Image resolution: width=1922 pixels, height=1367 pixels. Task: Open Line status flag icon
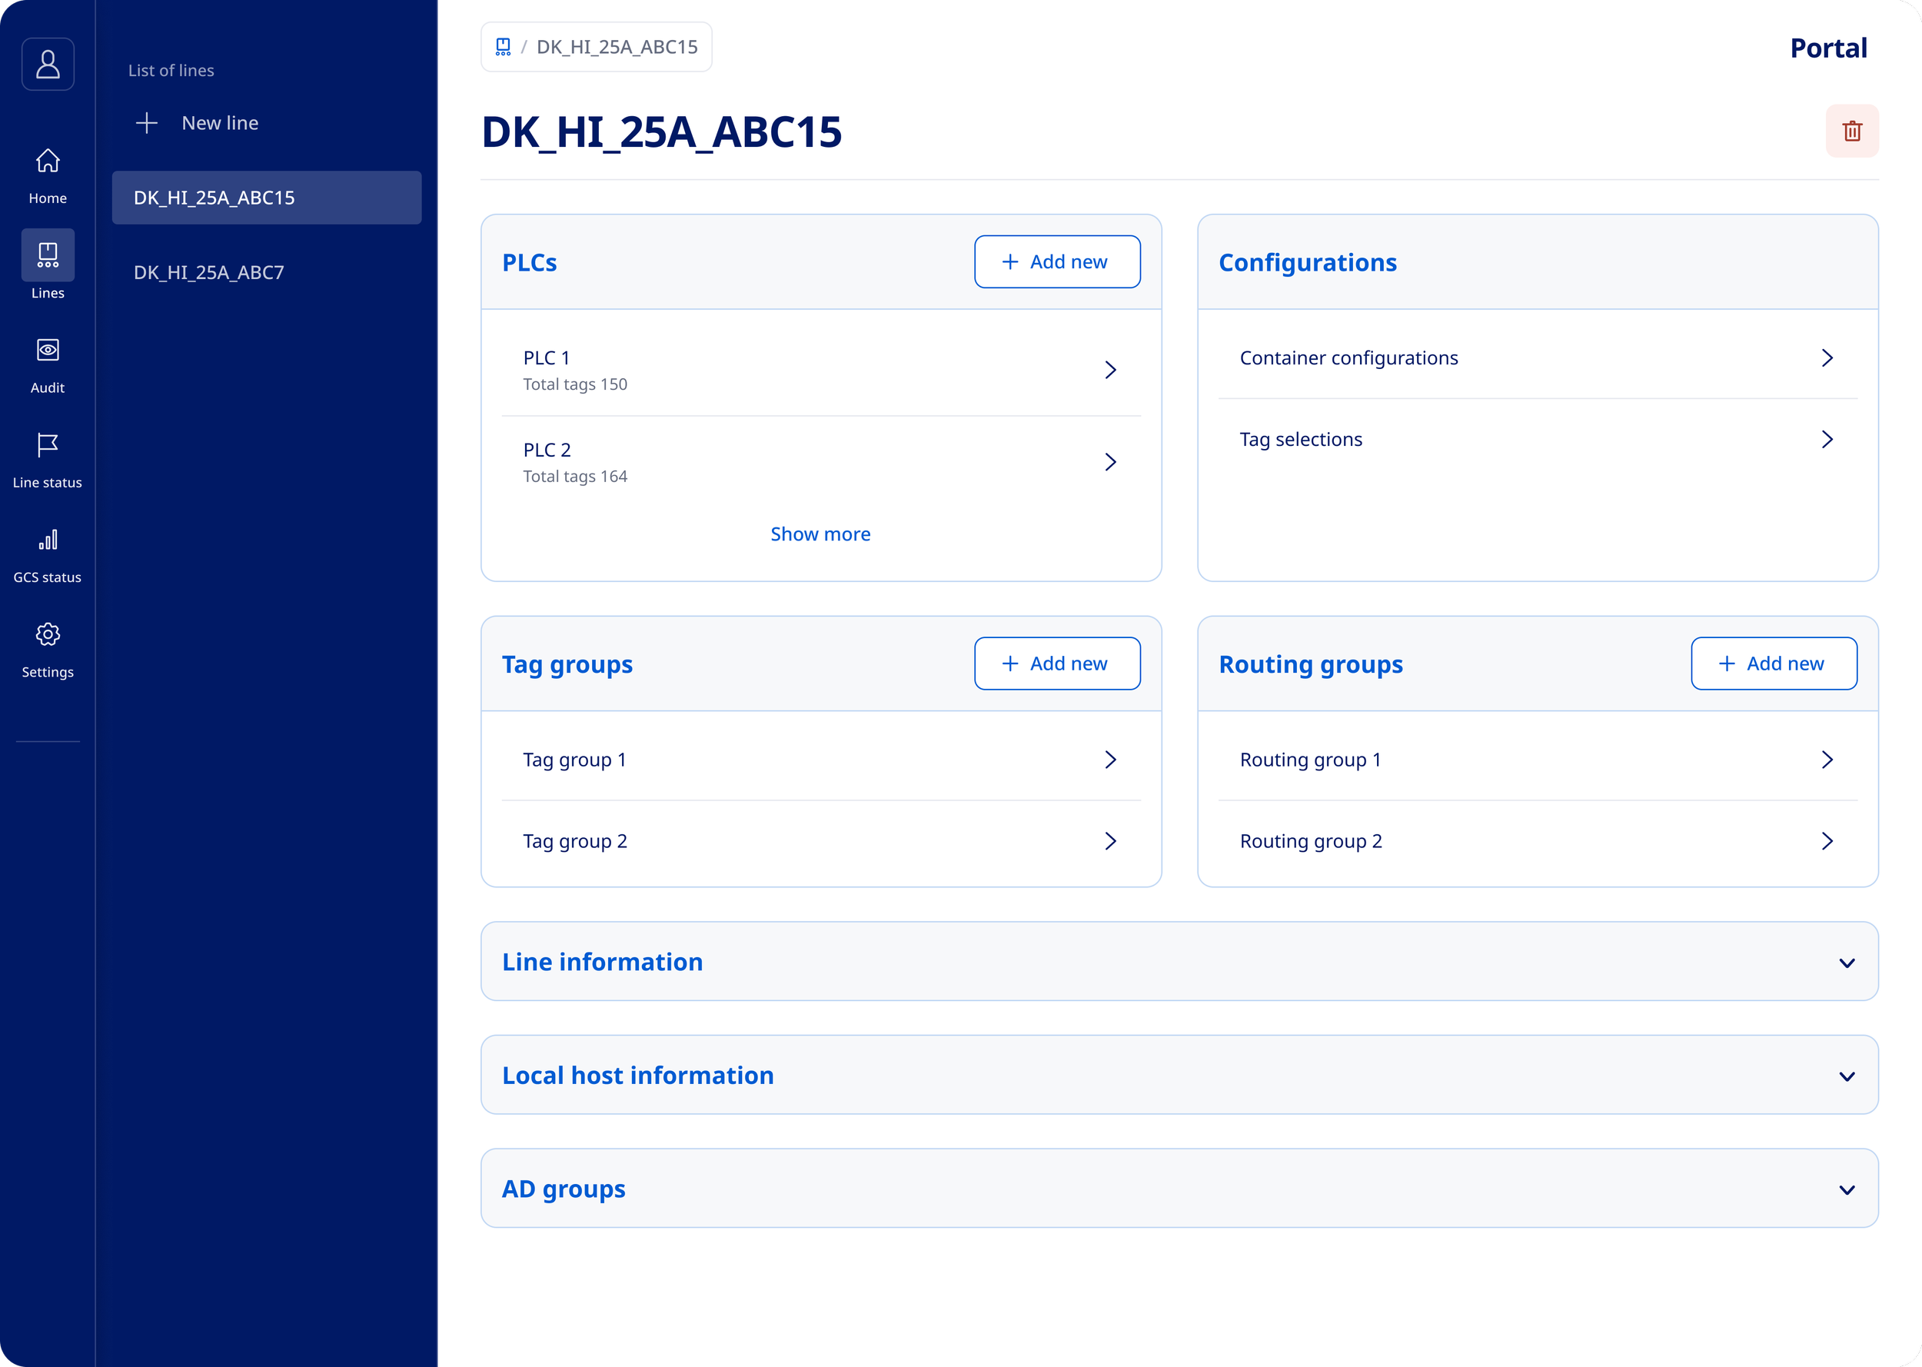pyautogui.click(x=48, y=444)
